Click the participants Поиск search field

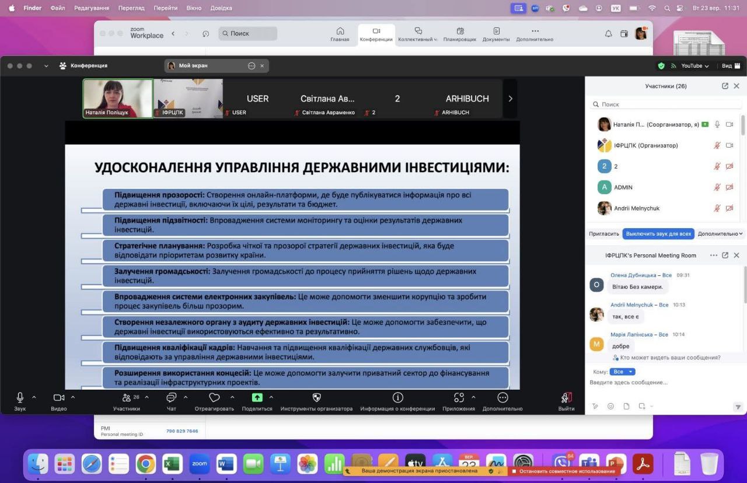(665, 104)
